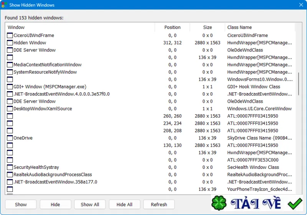Click the position value 260, 260
The height and width of the screenshot is (215, 307).
(x=172, y=116)
